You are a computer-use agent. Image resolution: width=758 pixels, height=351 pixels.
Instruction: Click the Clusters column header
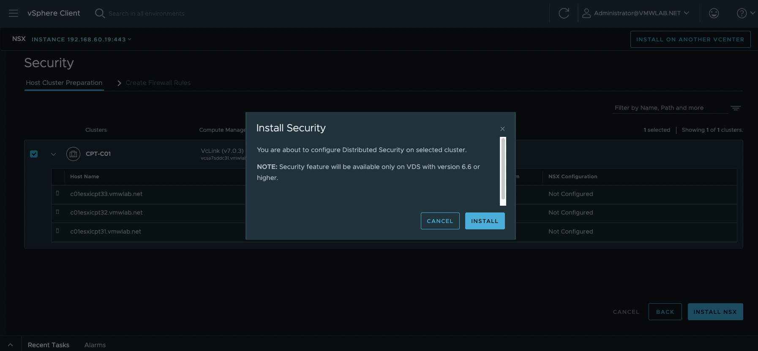tap(96, 130)
